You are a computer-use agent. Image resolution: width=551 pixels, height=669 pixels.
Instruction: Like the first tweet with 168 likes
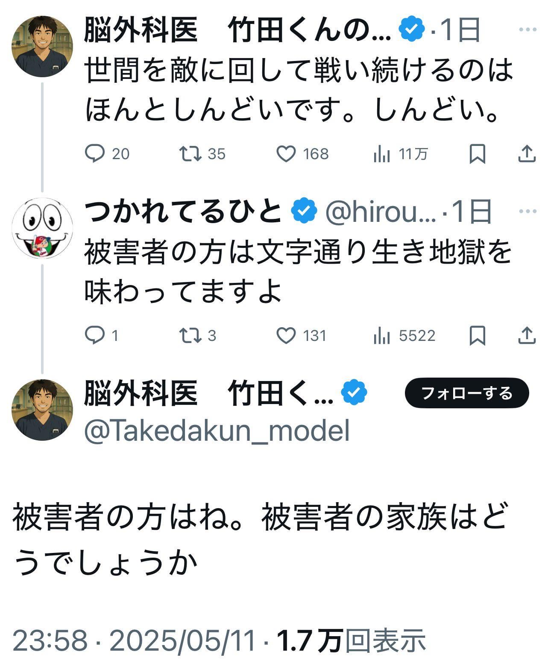(x=286, y=154)
